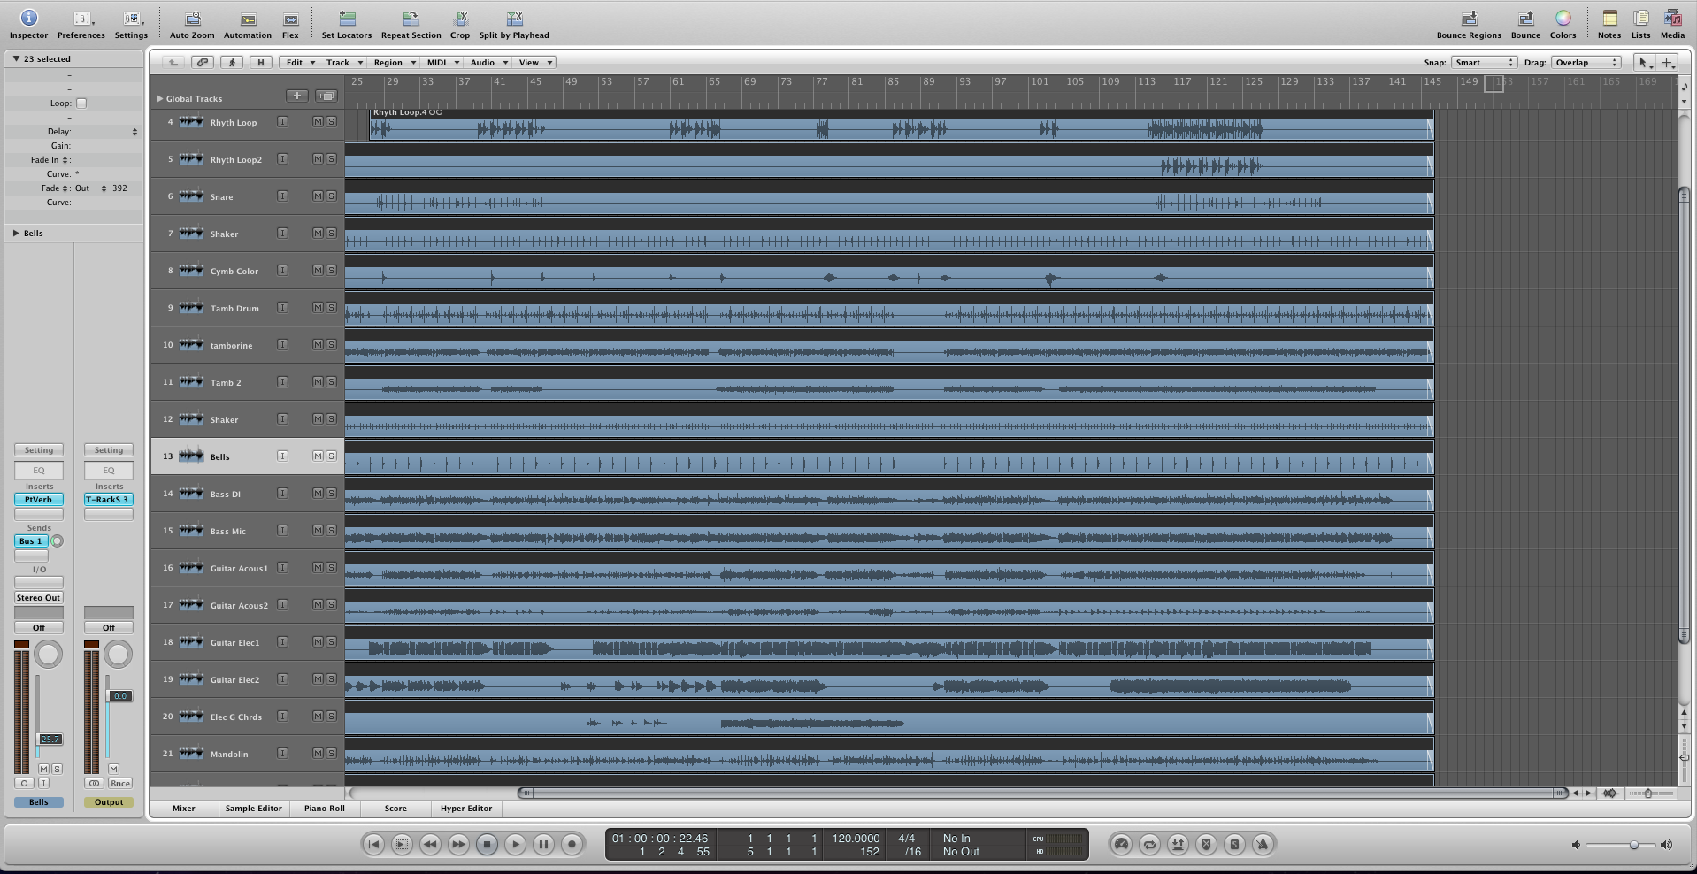Screen dimensions: 1697x874
Task: Click Split by Playhead
Action: click(x=514, y=24)
